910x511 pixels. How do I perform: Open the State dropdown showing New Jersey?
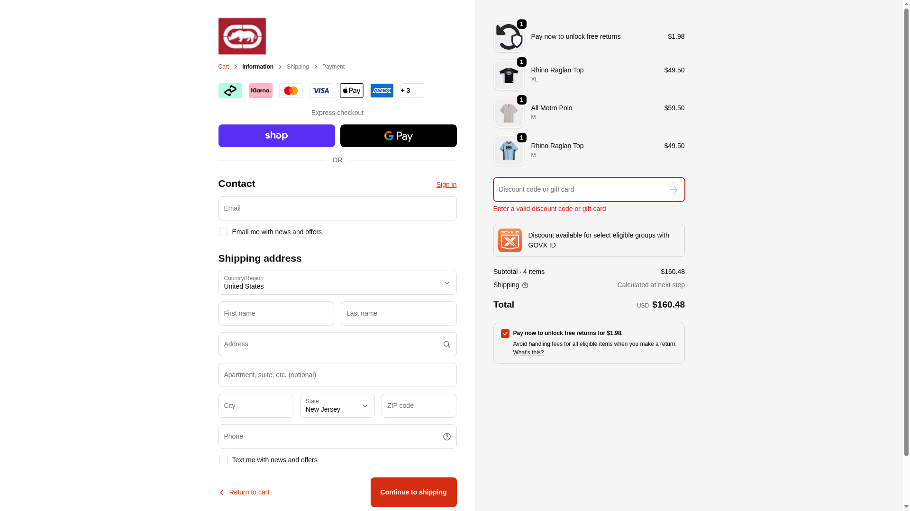(337, 406)
